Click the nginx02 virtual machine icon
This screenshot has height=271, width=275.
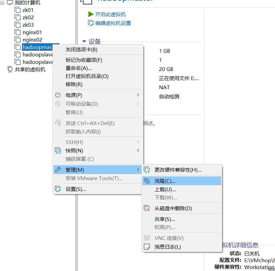coord(18,40)
